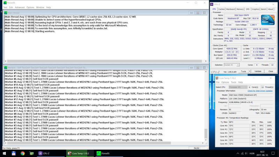The width and height of the screenshot is (279, 157).
Task: Change the HUN input language
Action: click(x=252, y=154)
